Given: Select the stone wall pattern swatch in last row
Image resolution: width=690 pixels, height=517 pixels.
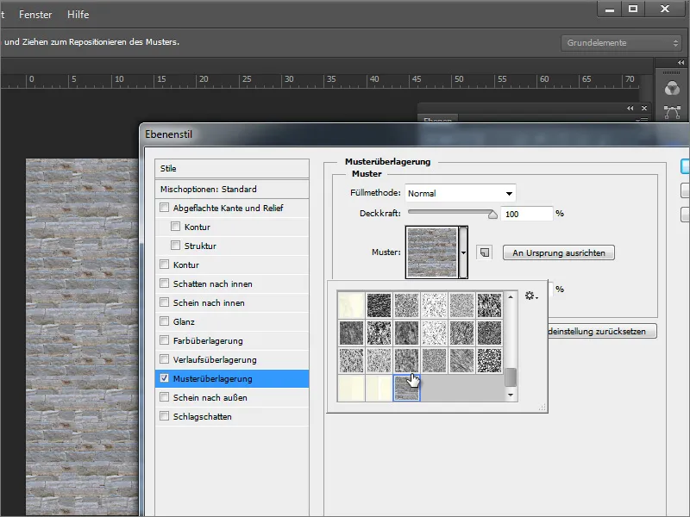Looking at the screenshot, I should 406,388.
